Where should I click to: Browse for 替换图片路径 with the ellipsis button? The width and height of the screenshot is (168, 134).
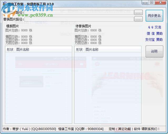tap(139, 19)
